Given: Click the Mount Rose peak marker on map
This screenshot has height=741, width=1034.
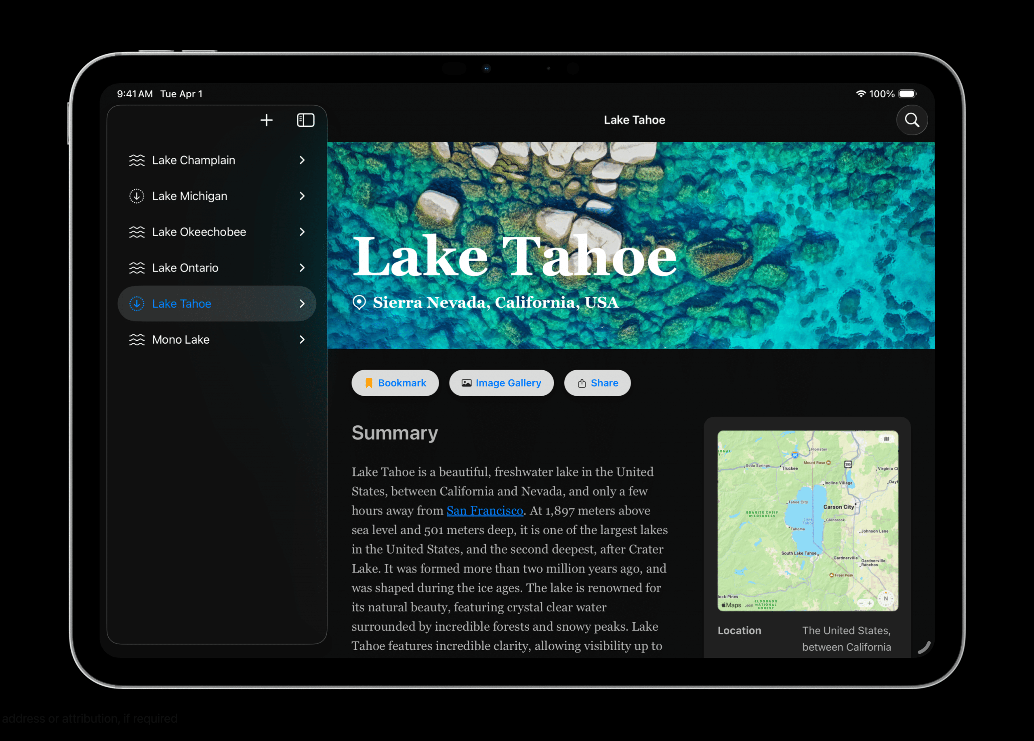Looking at the screenshot, I should [x=828, y=462].
